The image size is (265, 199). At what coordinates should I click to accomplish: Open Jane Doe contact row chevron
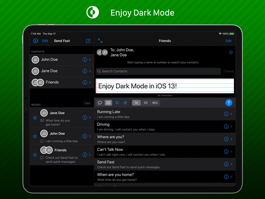[x=90, y=71]
